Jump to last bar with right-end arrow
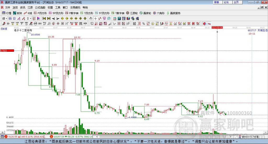Viewport: 268px width, 144px height. click(x=49, y=19)
